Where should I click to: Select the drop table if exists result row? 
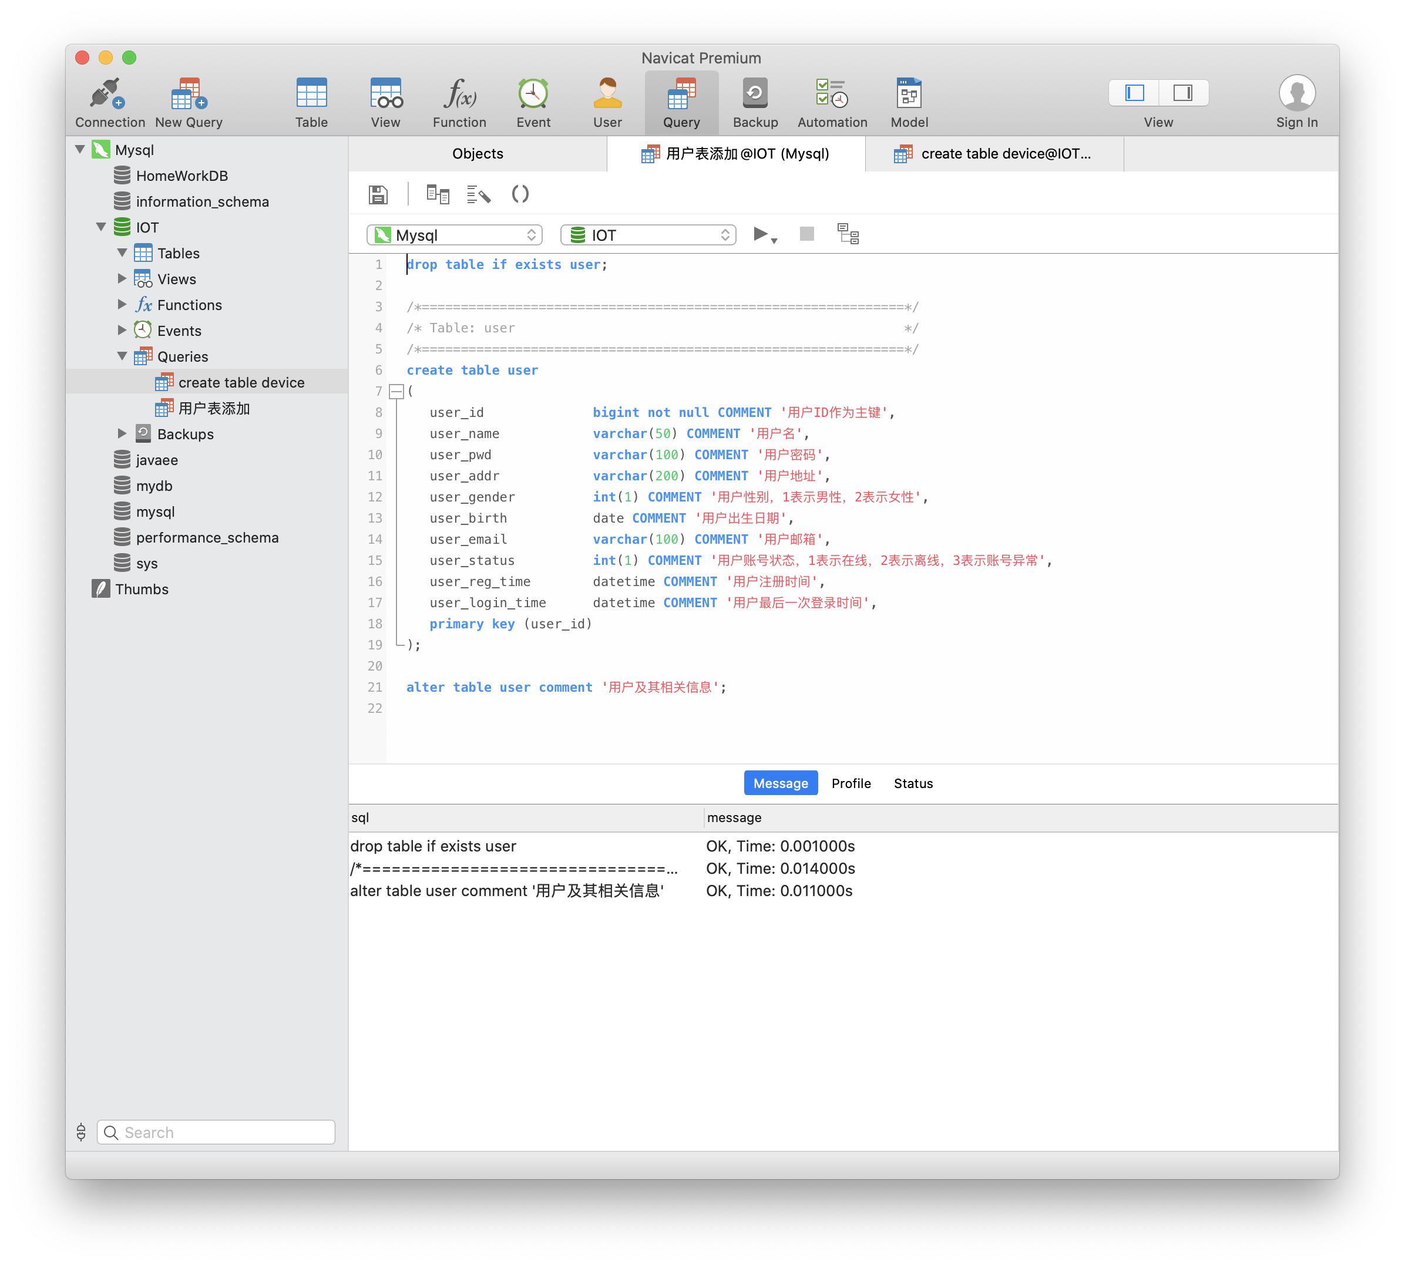843,846
